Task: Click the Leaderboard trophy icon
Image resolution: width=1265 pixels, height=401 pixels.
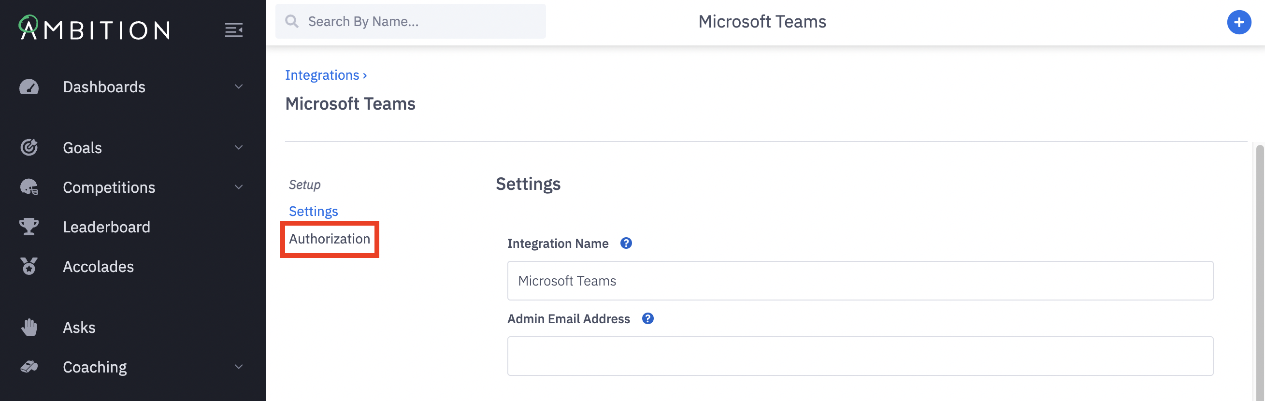Action: pos(29,227)
